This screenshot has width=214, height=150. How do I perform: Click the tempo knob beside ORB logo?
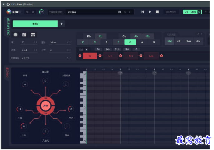click(41, 12)
